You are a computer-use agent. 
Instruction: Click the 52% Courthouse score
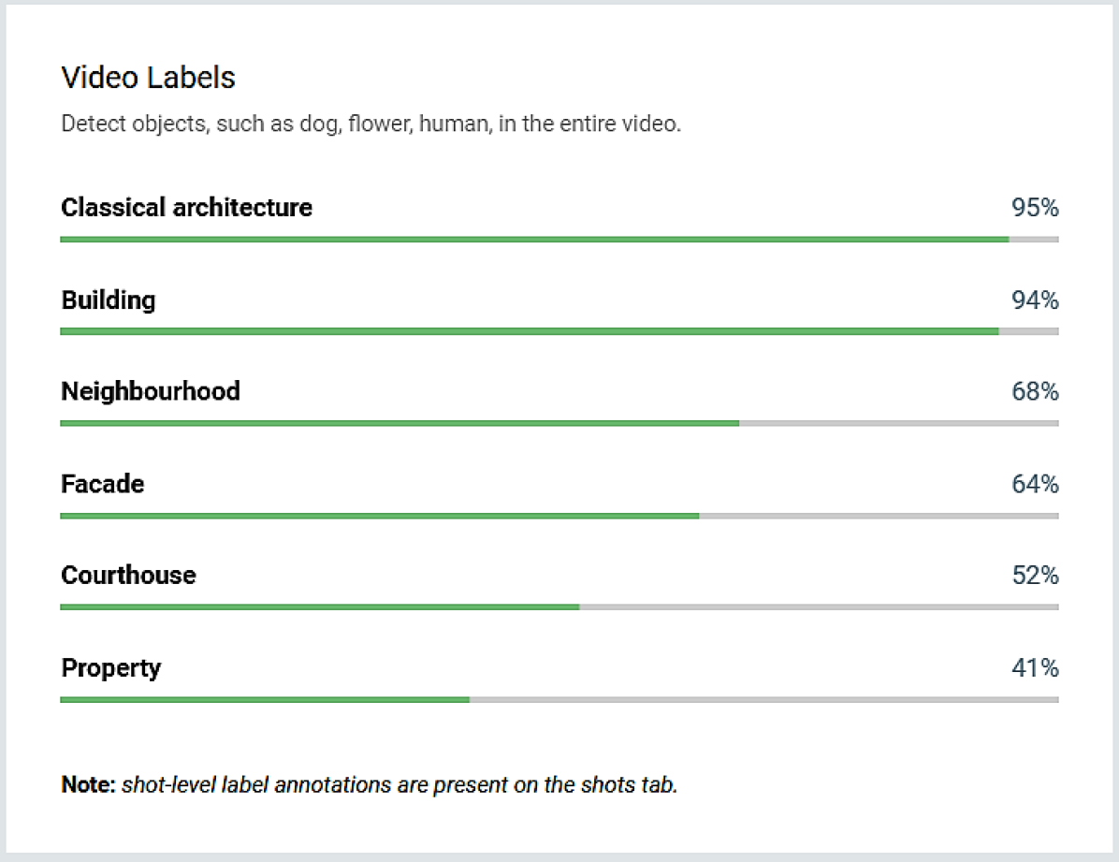coord(1035,576)
